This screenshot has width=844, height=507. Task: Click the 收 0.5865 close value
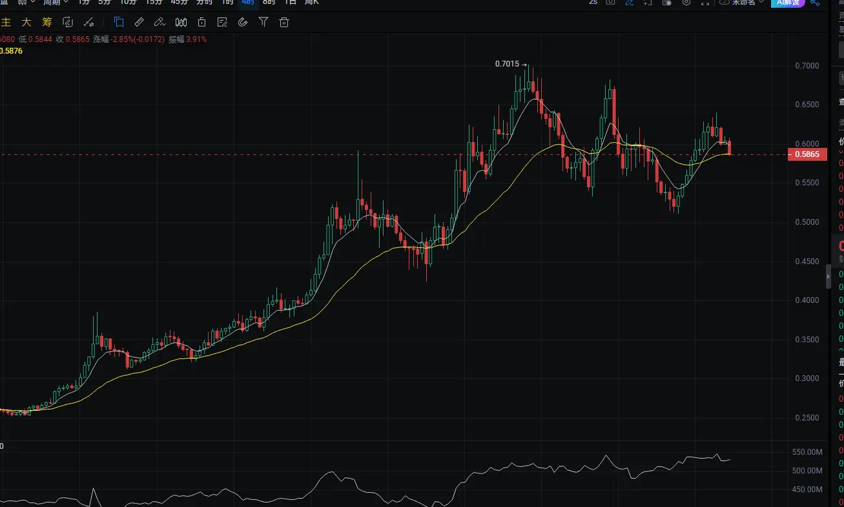click(73, 39)
